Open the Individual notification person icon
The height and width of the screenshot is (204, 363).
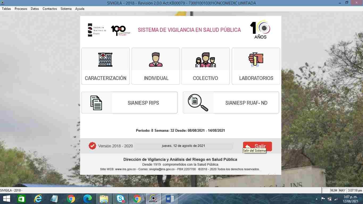click(x=156, y=59)
